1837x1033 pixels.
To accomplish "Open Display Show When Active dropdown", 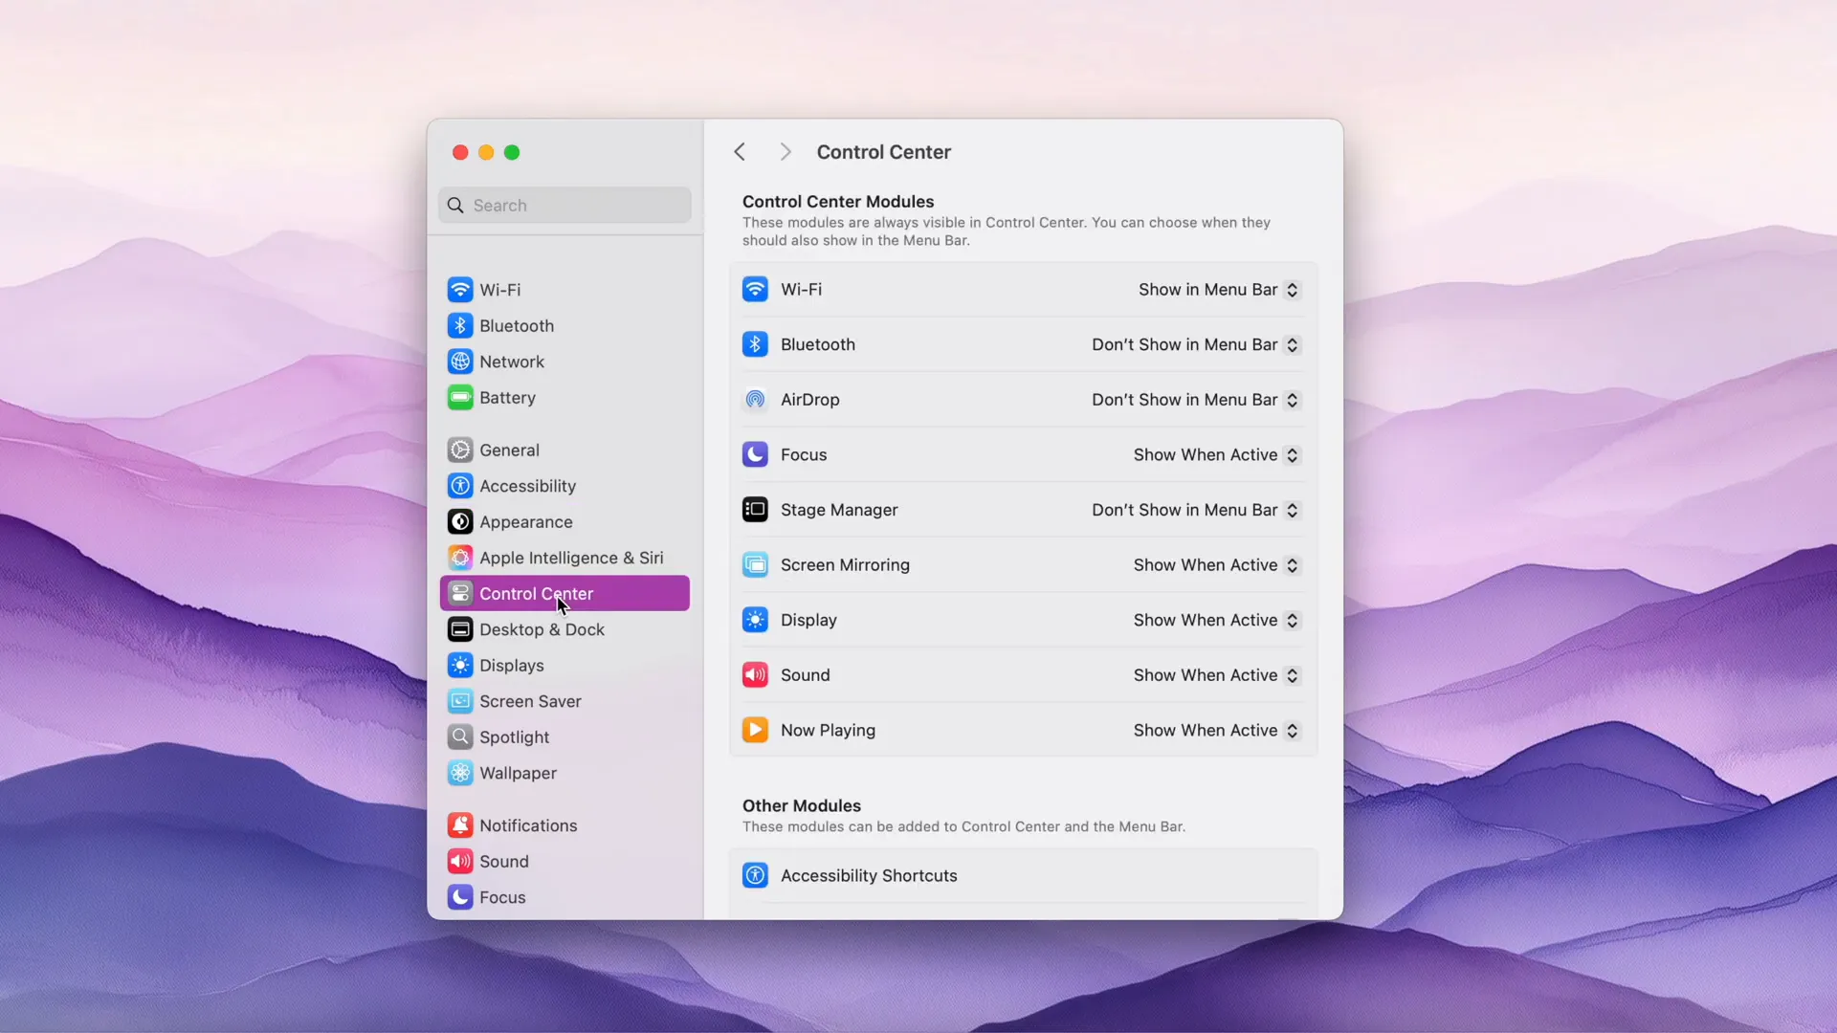I will click(1217, 621).
